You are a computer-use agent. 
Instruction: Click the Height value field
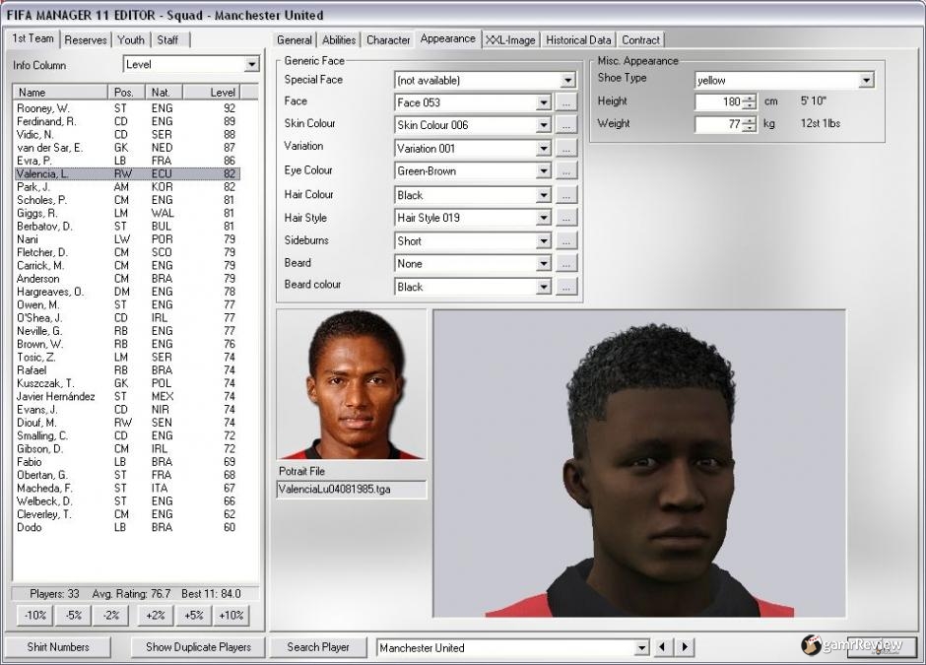(x=719, y=101)
